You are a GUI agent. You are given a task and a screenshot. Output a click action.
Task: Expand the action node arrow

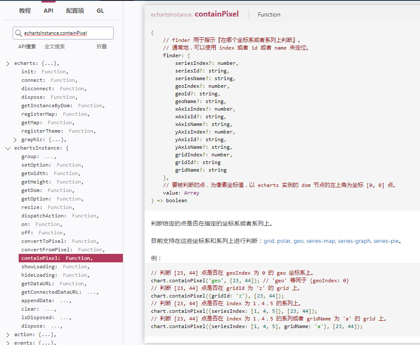[x=8, y=335]
